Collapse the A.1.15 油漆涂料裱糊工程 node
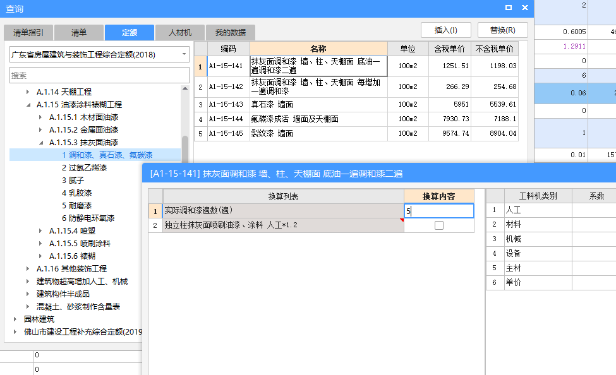The height and width of the screenshot is (375, 616). pyautogui.click(x=28, y=105)
